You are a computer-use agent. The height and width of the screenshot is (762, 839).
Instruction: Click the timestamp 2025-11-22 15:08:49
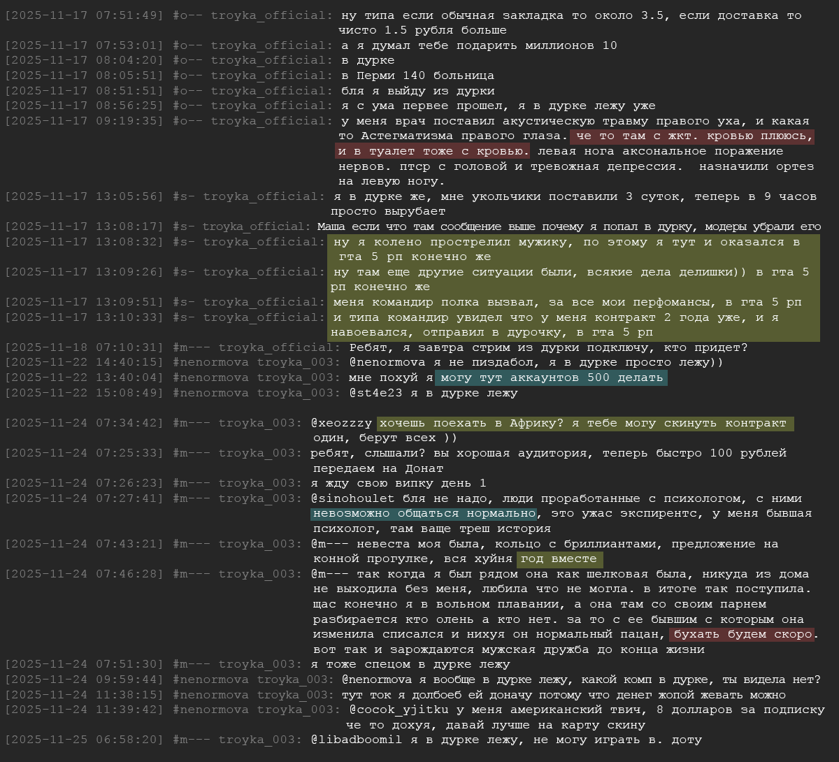(85, 393)
